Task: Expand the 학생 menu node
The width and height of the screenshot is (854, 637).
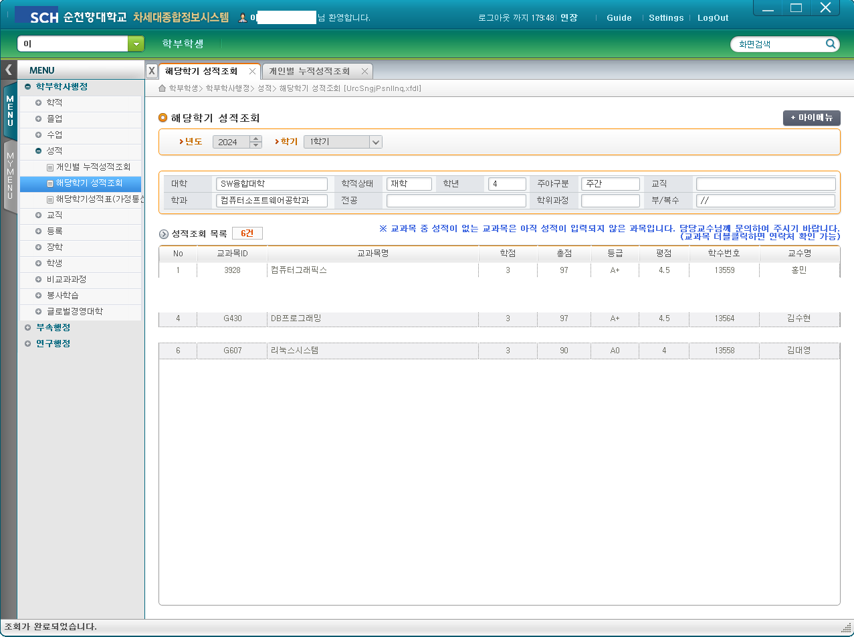Action: point(38,263)
